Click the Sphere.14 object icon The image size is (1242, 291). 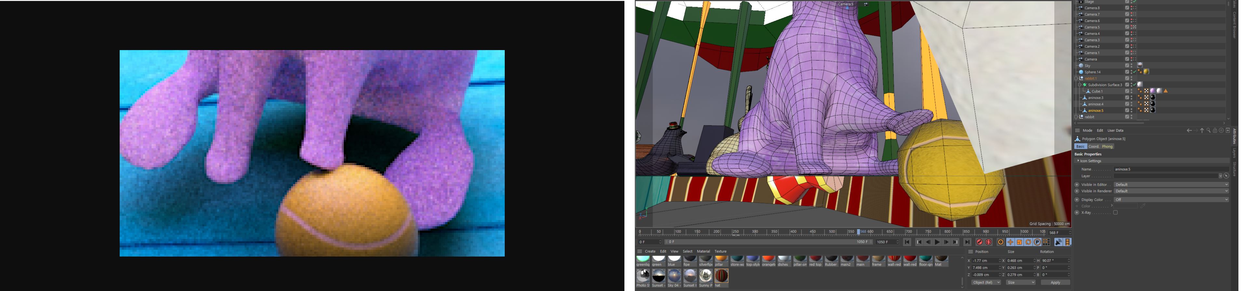click(1081, 72)
